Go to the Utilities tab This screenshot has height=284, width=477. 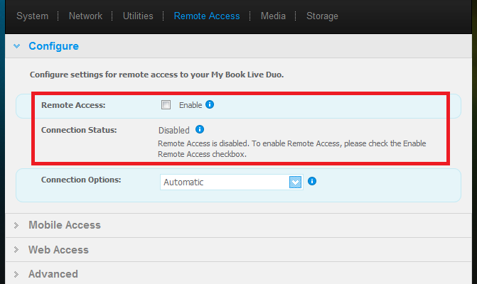(x=138, y=16)
